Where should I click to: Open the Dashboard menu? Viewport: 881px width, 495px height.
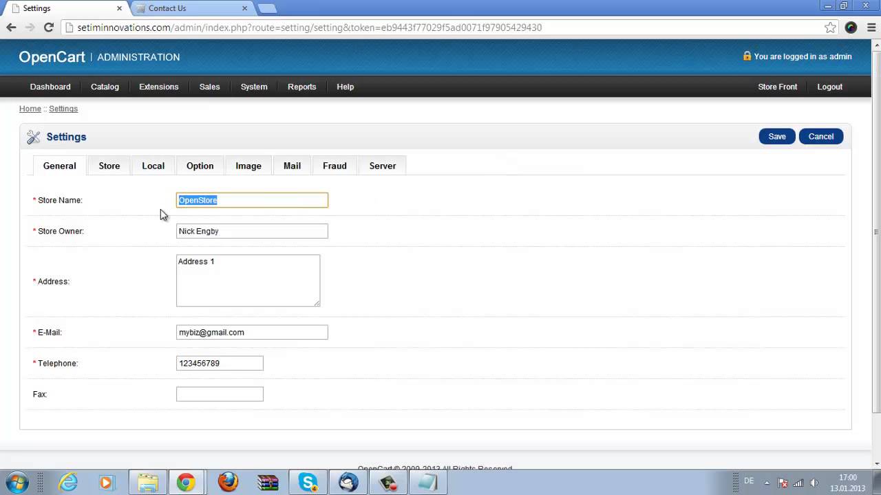(50, 87)
